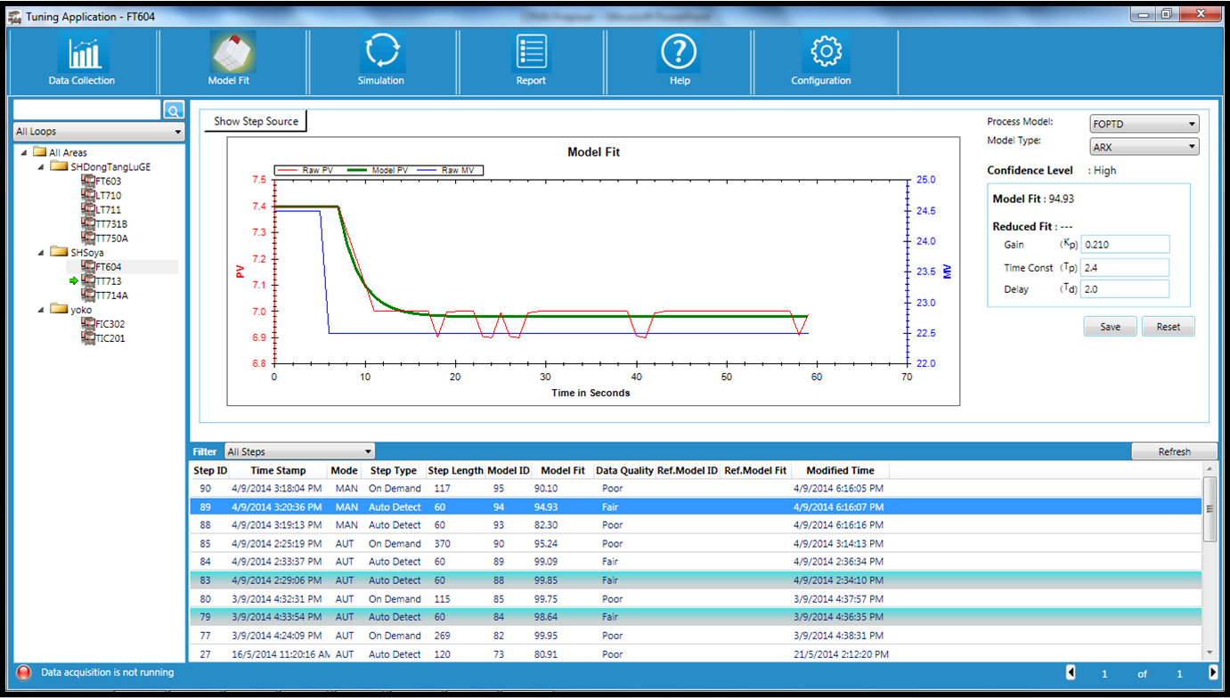
Task: Click the loop search text box
Action: (87, 110)
